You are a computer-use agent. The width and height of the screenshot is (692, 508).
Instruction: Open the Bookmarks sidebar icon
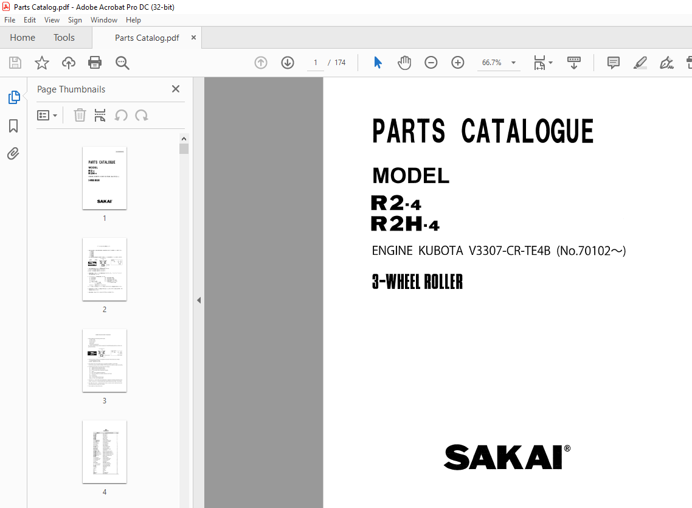point(13,126)
